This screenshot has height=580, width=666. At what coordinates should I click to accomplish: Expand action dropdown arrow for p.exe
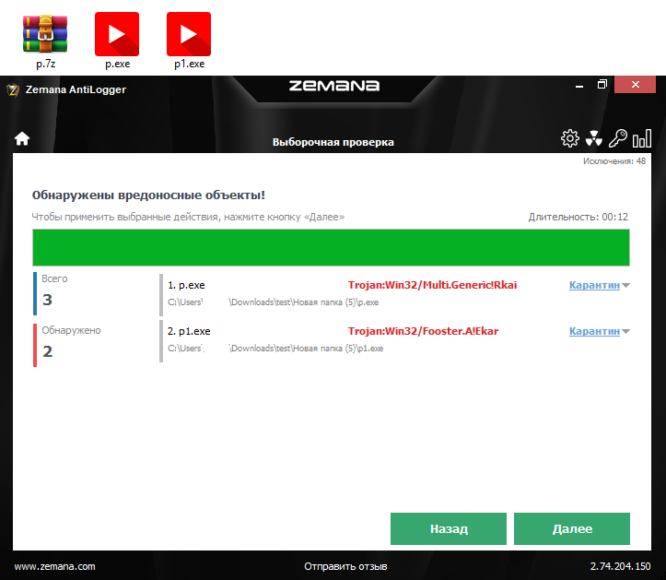pyautogui.click(x=625, y=285)
